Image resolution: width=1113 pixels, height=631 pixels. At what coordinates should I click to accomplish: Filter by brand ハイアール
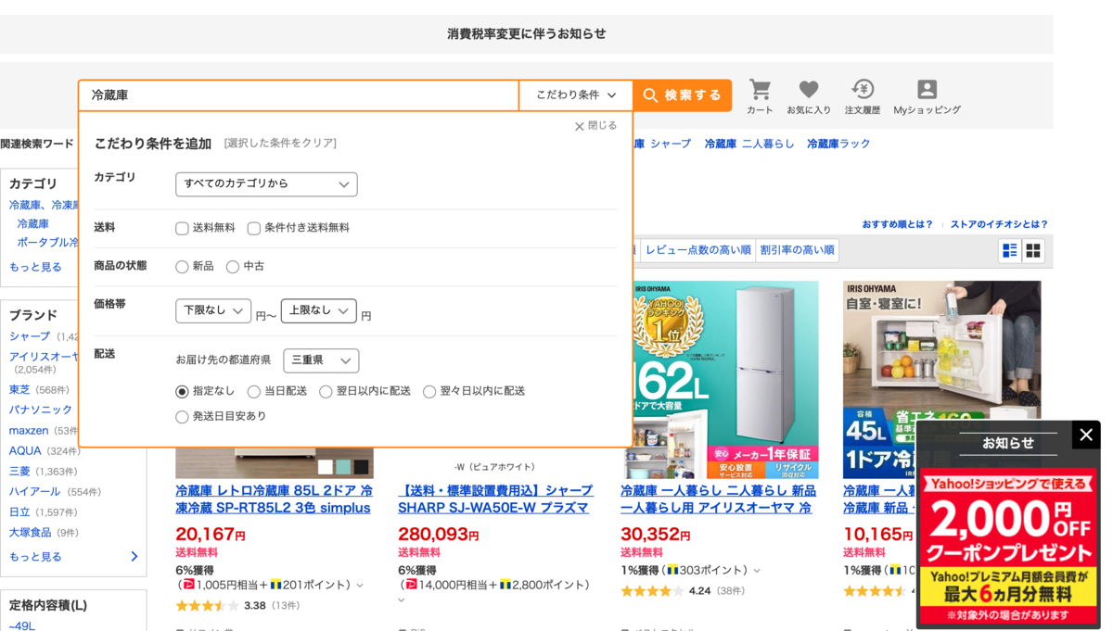click(x=34, y=491)
